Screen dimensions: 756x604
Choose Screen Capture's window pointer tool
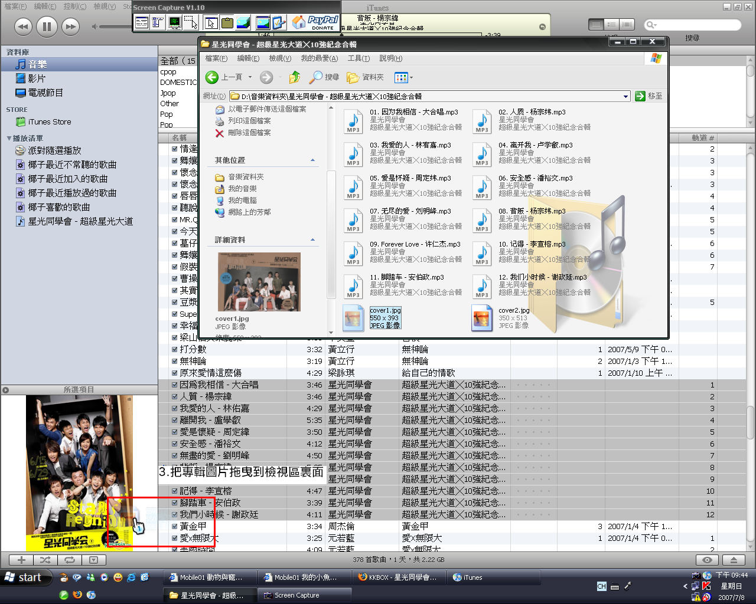[x=211, y=23]
